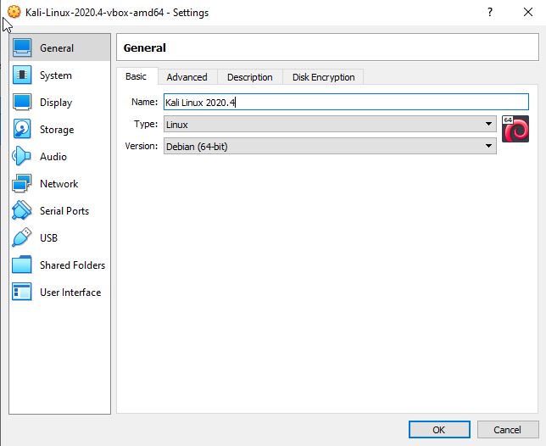This screenshot has height=446, width=546.
Task: Confirm settings with the OK button
Action: (439, 430)
